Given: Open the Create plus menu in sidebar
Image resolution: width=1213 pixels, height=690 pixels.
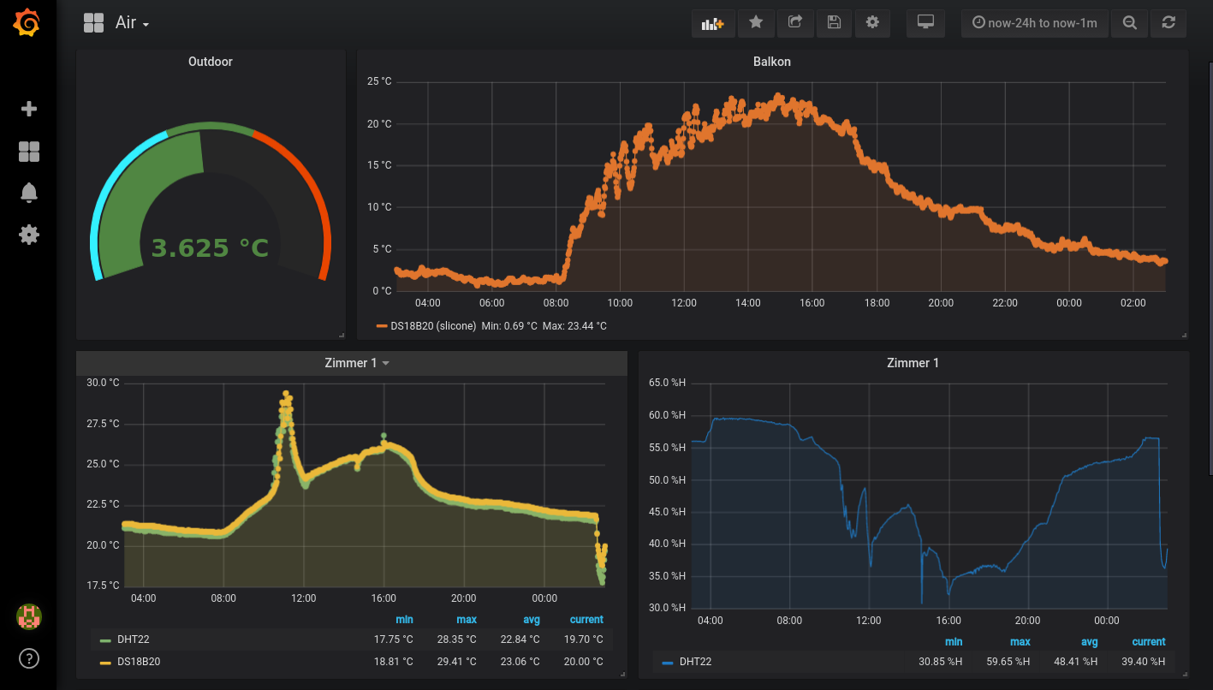Looking at the screenshot, I should [29, 109].
